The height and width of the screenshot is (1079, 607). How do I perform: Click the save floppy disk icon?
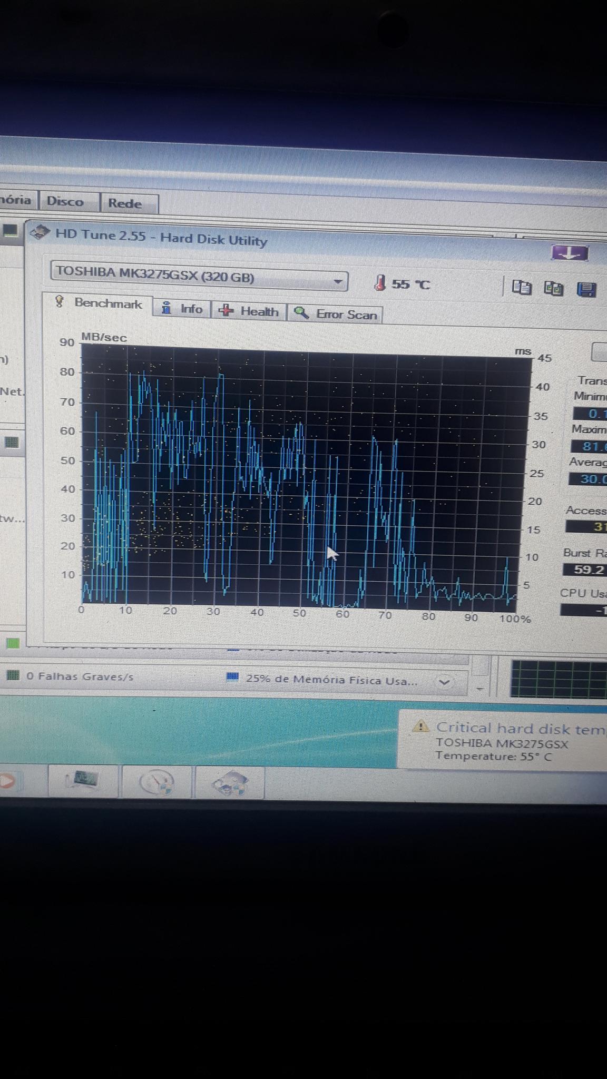586,289
